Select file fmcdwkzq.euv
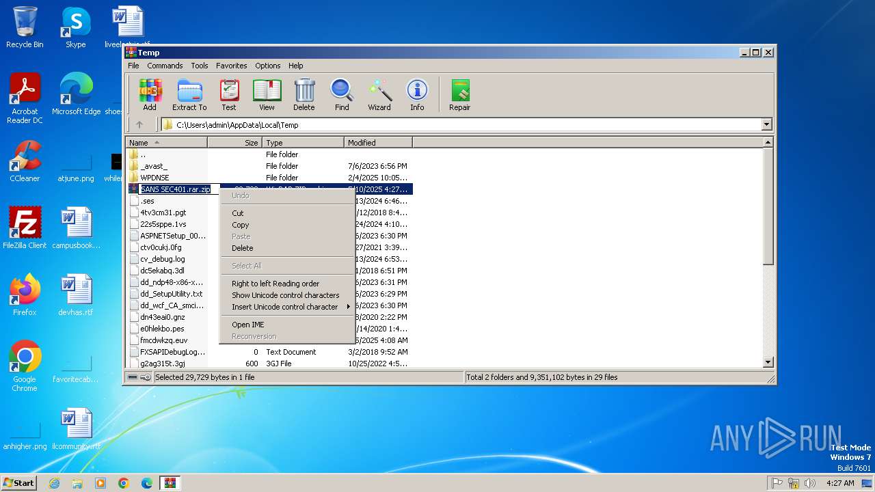Viewport: 875px width, 492px height. 163,340
